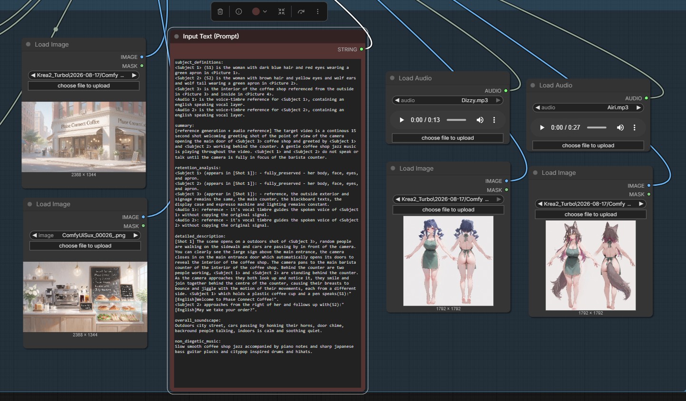The height and width of the screenshot is (401, 686).
Task: Click the AUDIO output socket of Dizzy.mp3 node
Action: coord(506,91)
